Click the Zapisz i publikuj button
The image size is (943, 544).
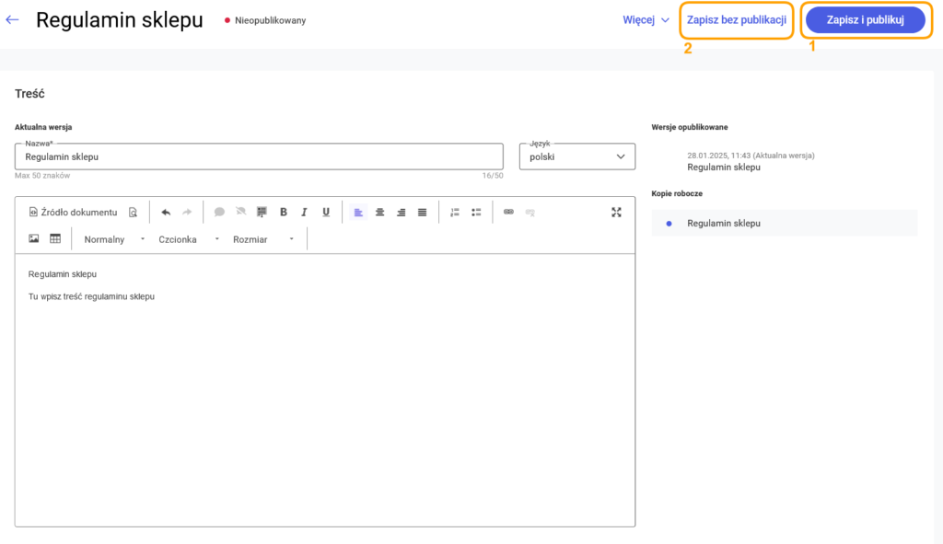(866, 20)
